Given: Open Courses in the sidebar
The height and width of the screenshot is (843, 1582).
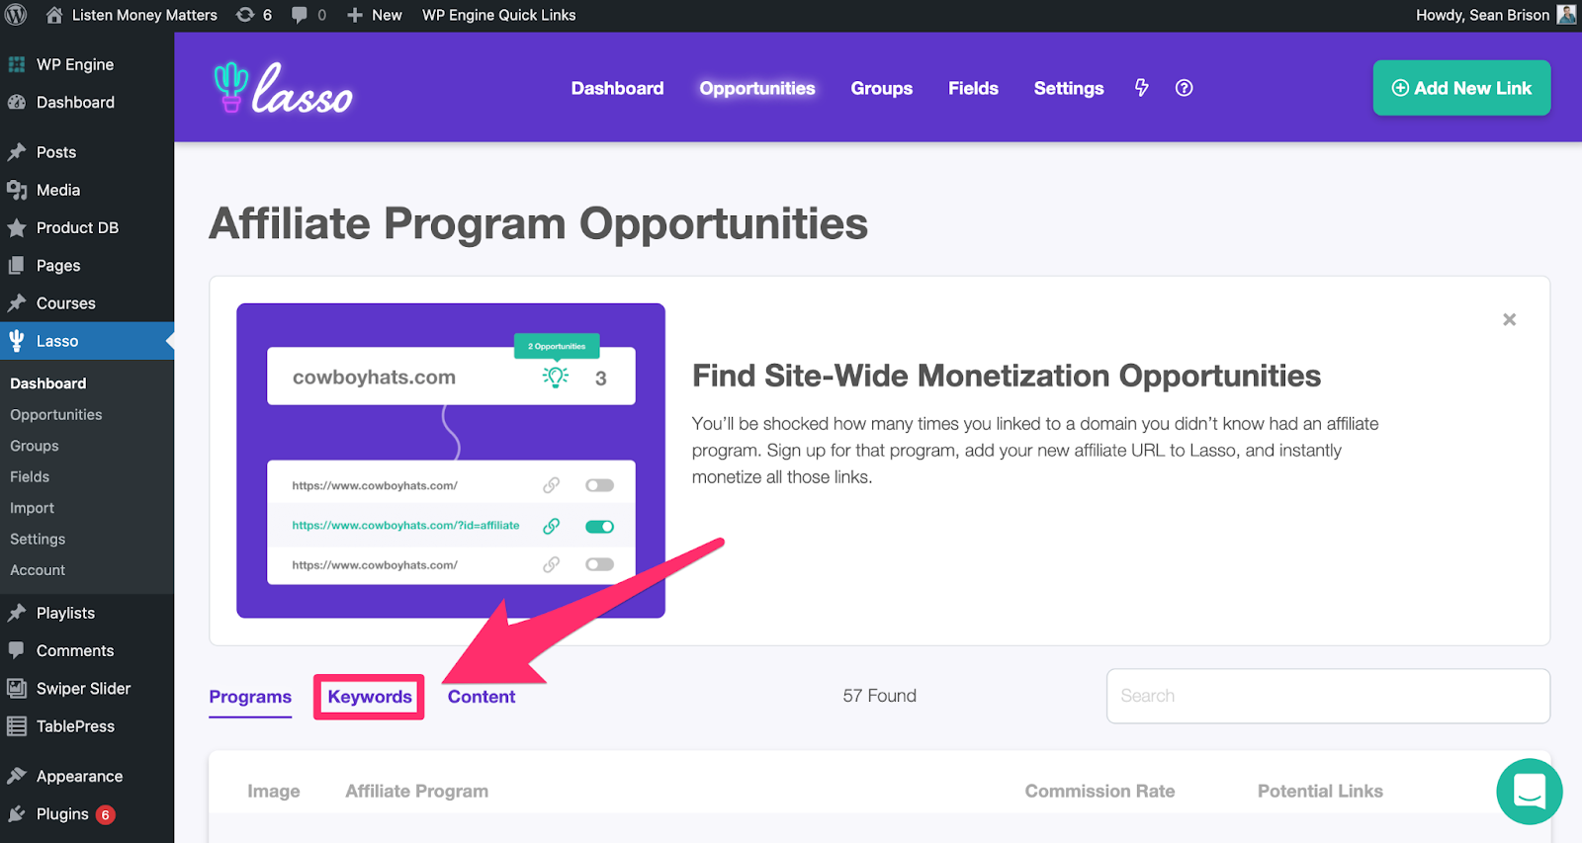Looking at the screenshot, I should click(65, 303).
